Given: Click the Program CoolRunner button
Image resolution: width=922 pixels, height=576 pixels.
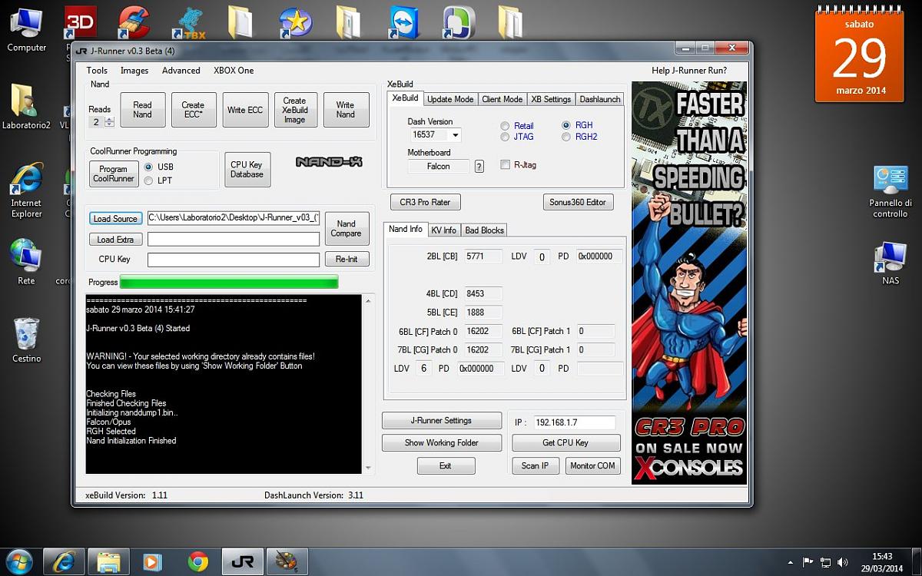Looking at the screenshot, I should 114,174.
